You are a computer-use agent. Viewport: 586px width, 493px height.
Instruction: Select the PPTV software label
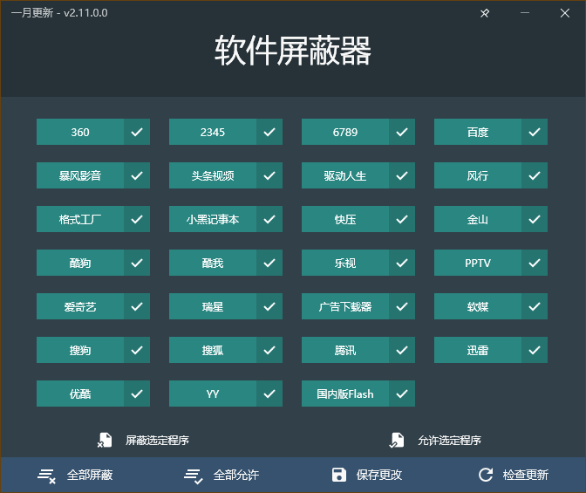point(478,263)
